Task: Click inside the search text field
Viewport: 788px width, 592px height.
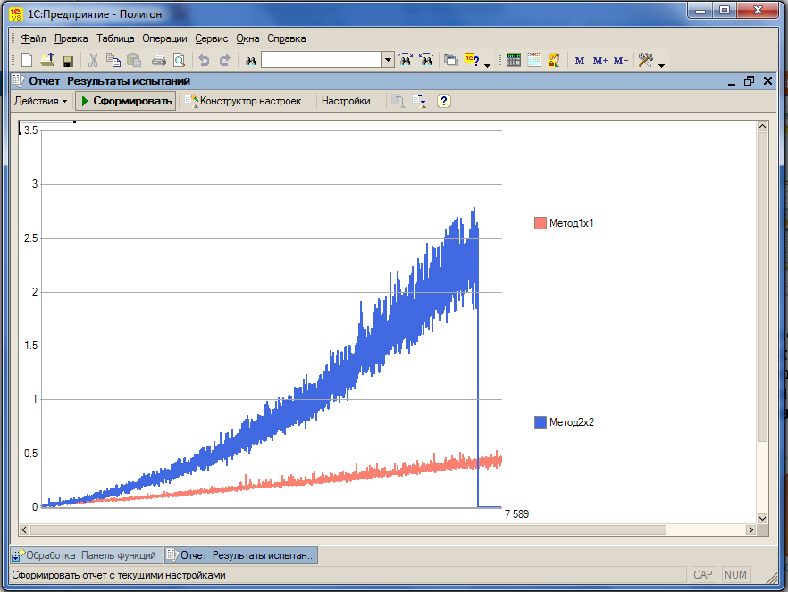Action: coord(322,60)
